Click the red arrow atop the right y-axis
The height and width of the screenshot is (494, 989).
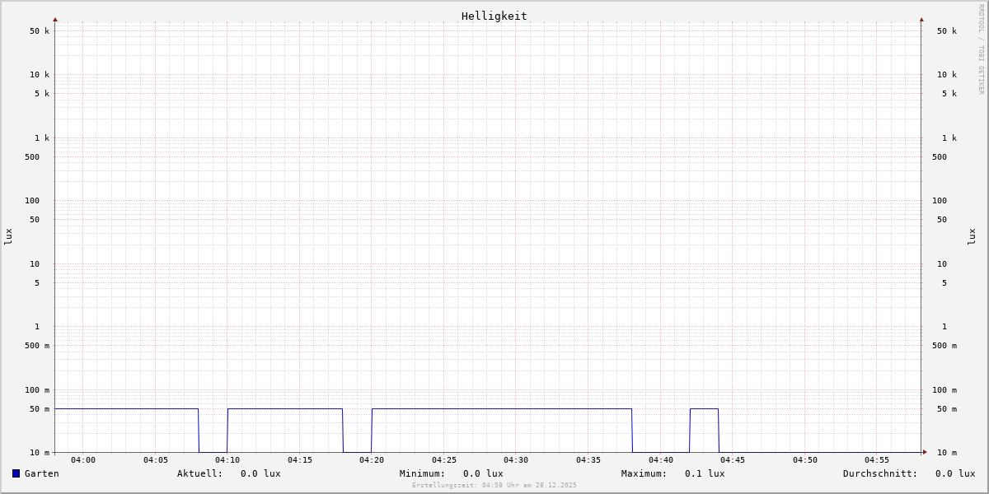click(x=921, y=19)
